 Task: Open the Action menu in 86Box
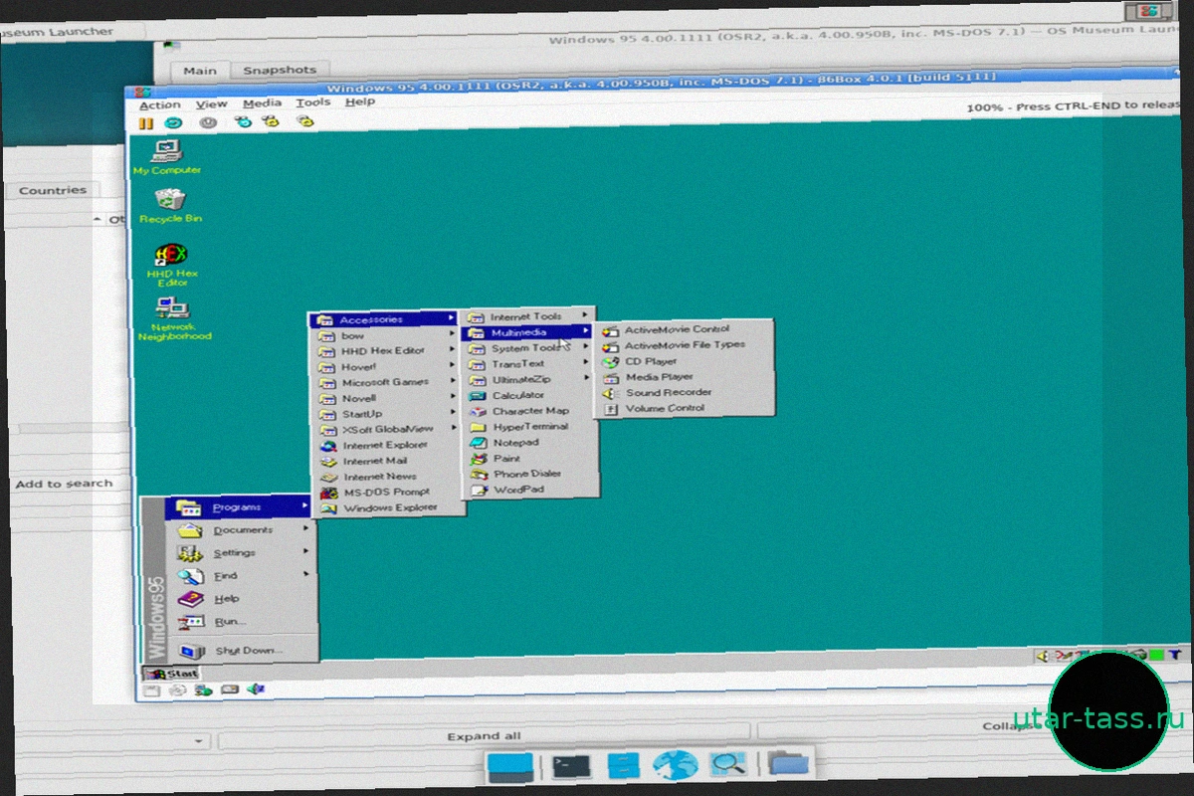coord(160,105)
